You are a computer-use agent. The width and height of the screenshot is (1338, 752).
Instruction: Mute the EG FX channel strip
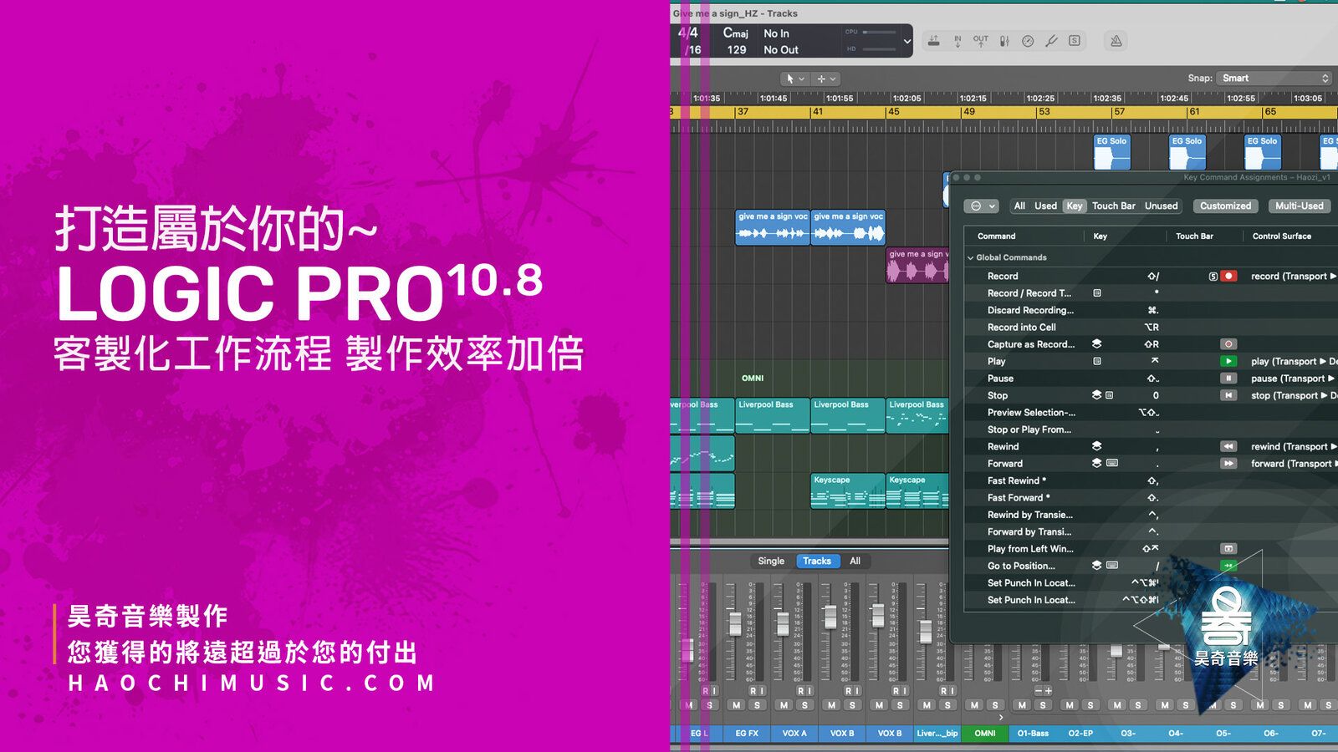[x=737, y=705]
